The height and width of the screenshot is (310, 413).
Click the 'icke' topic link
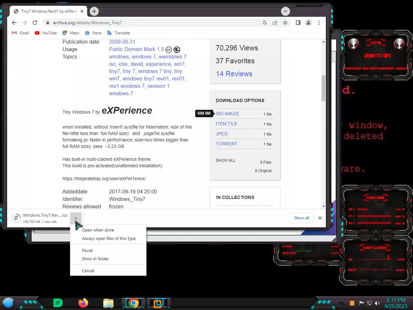(x=123, y=64)
